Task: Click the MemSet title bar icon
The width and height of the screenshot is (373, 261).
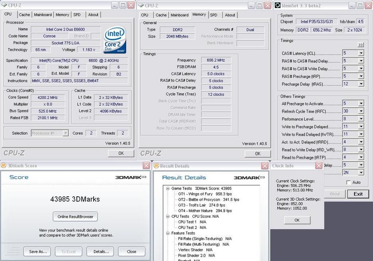Action: pos(277,5)
